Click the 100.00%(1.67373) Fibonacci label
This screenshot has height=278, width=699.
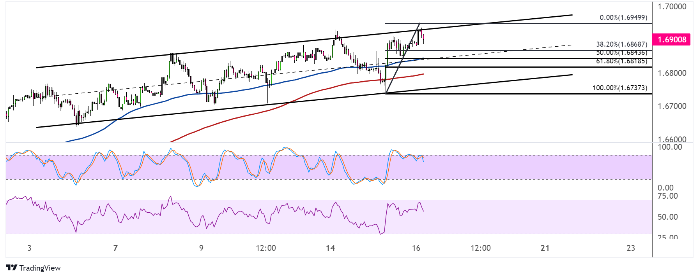[x=620, y=88]
